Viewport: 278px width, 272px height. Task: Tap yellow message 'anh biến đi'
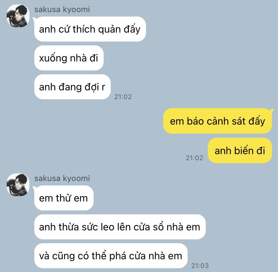click(x=240, y=150)
